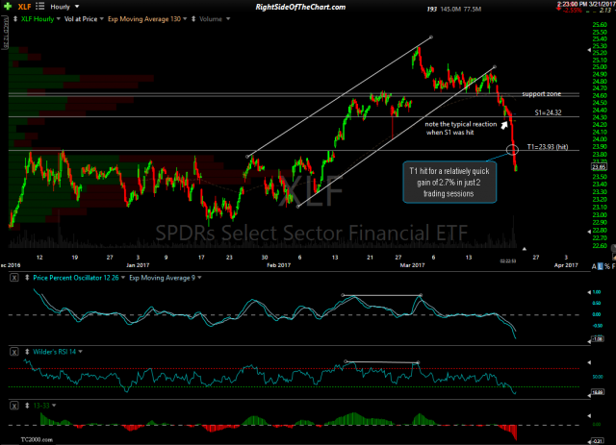Click the PPO scale arrow near 1.00
Screen dimensions: 616x445
[588, 292]
